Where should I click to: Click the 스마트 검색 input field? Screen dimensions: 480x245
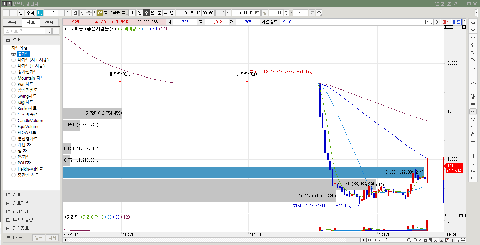point(24,31)
